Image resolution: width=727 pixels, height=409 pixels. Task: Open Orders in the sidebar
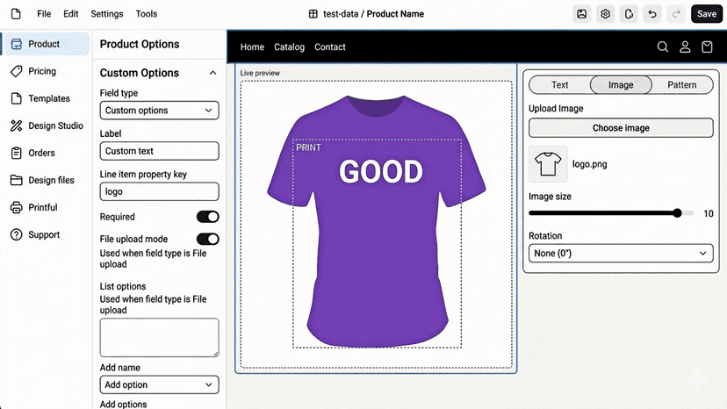(x=42, y=153)
